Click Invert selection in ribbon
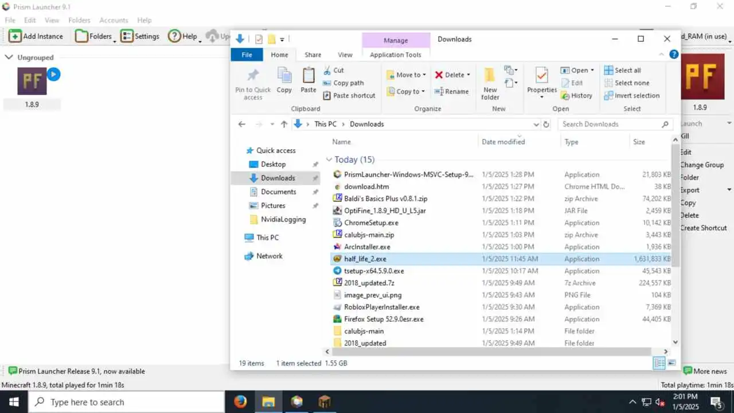The image size is (734, 413). [632, 95]
